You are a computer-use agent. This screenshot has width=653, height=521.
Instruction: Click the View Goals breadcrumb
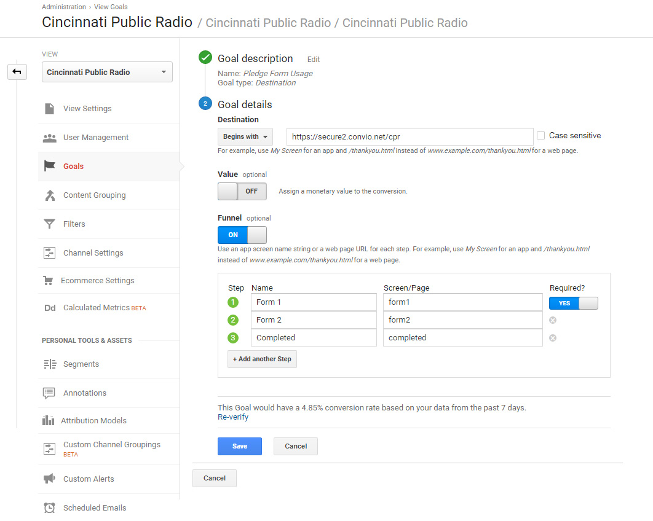tap(111, 7)
